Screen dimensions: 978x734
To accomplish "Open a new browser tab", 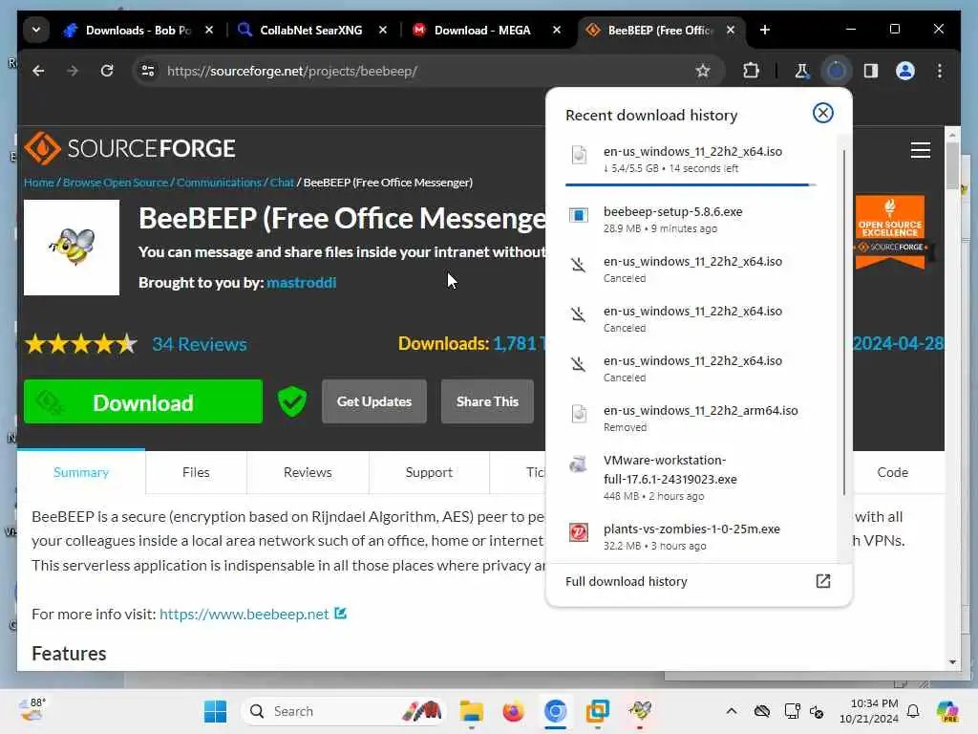I will coord(765,30).
